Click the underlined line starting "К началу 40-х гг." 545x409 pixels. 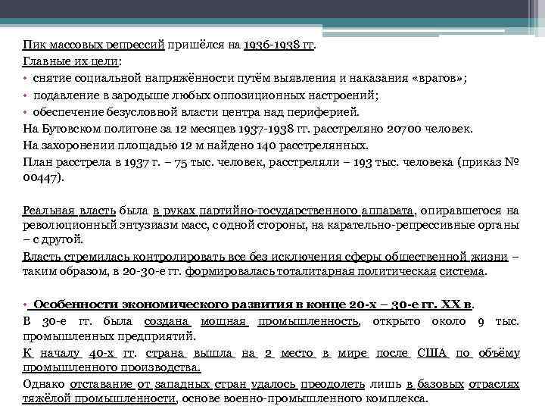click(271, 353)
